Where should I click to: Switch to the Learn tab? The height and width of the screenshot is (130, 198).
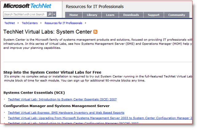[x=110, y=15]
